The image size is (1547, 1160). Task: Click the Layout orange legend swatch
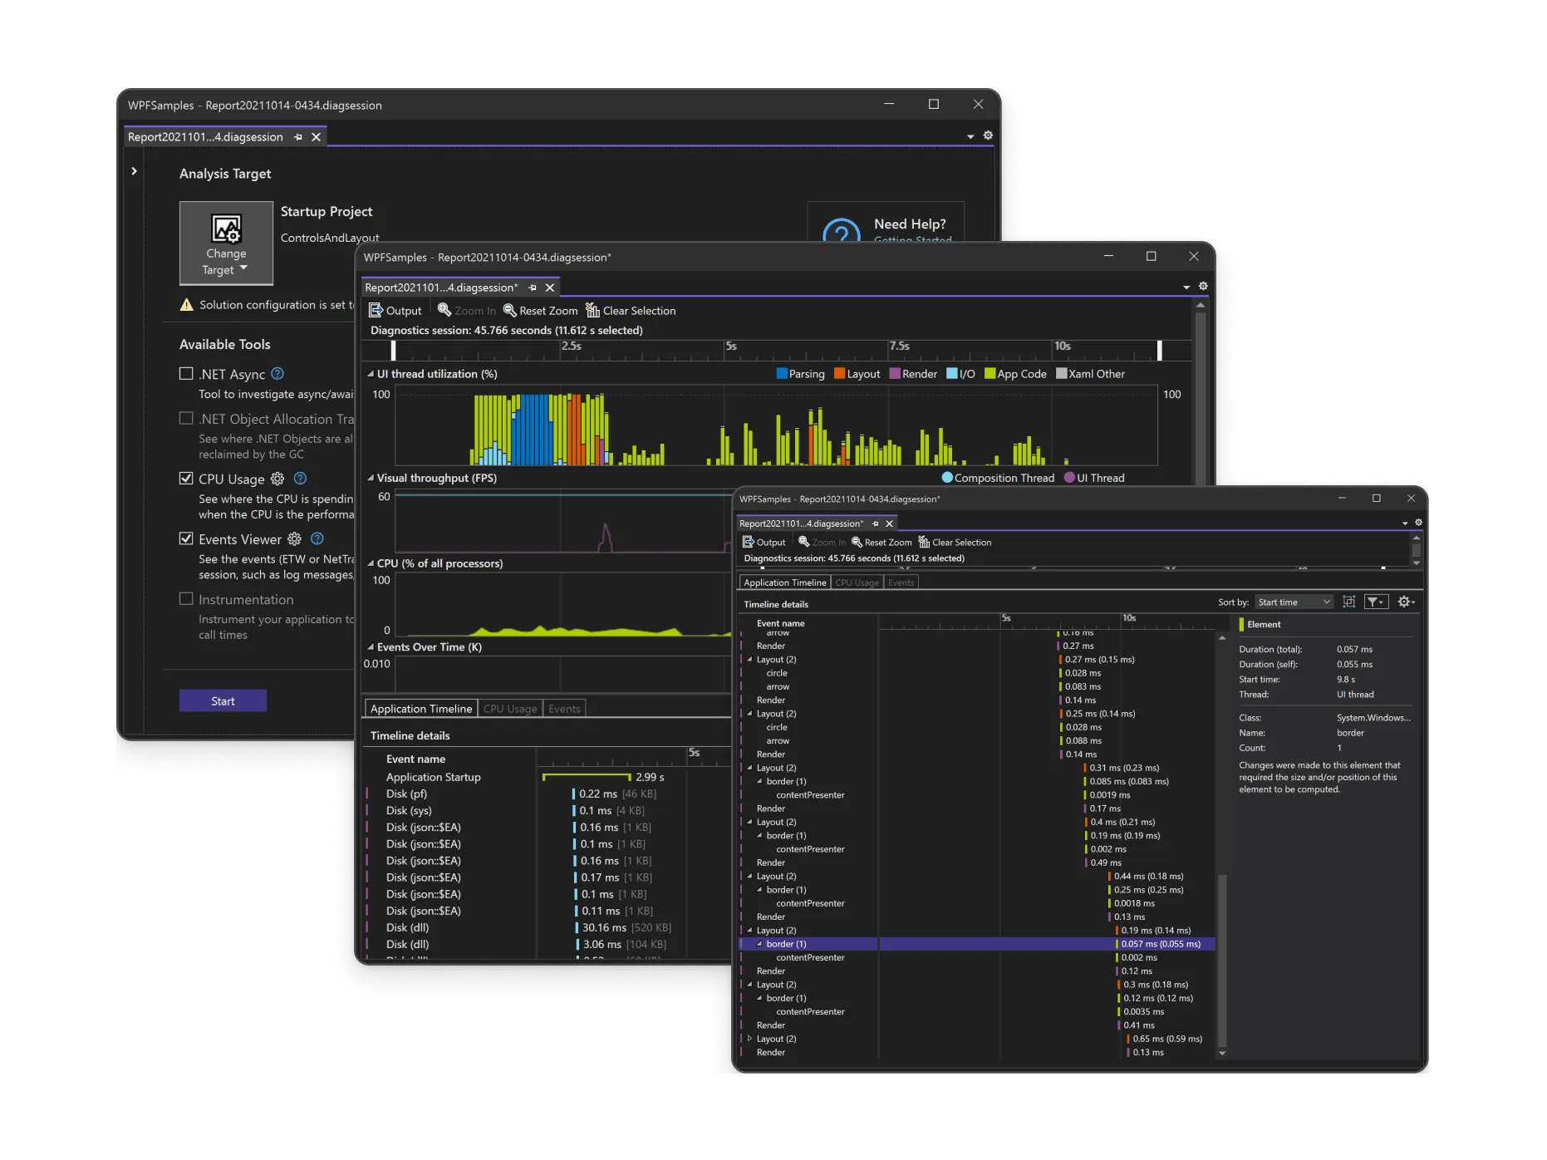coord(839,374)
